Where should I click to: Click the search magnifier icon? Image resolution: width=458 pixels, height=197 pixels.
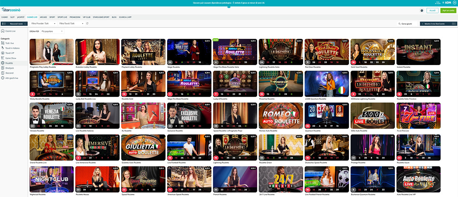coord(400,24)
